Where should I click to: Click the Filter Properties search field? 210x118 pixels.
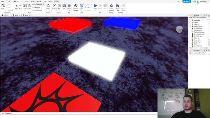(x=199, y=53)
